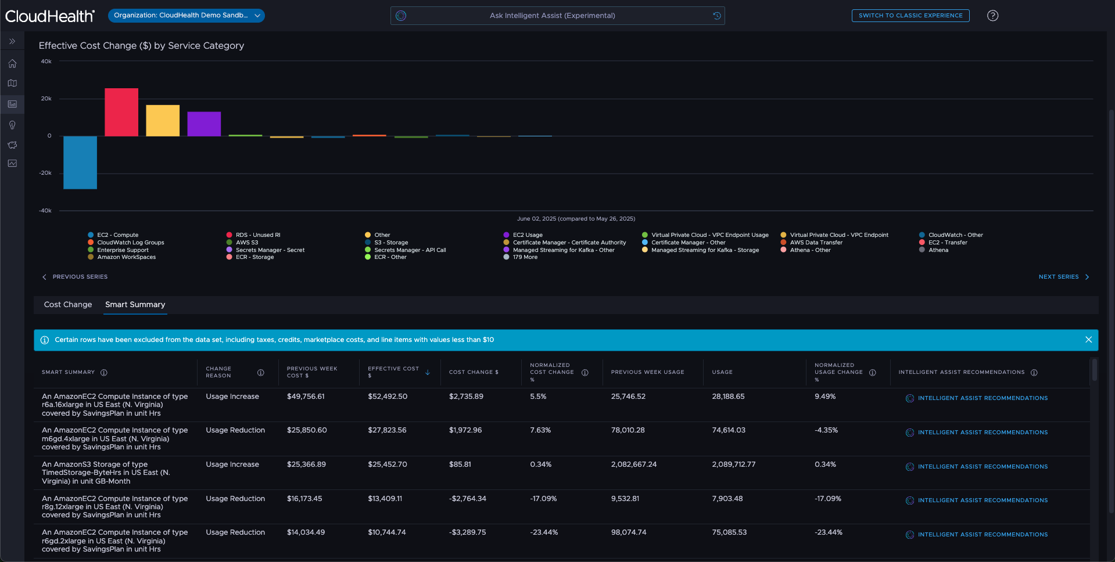Select the Smart Summary tab
1115x562 pixels.
click(135, 305)
